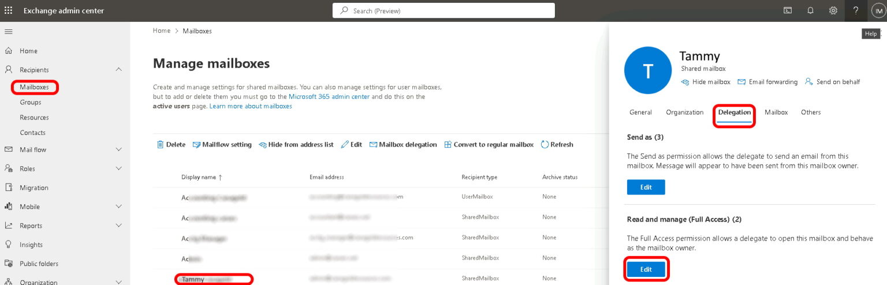This screenshot has height=285, width=887.
Task: Collapse the navigation hamburger menu
Action: coord(9,31)
